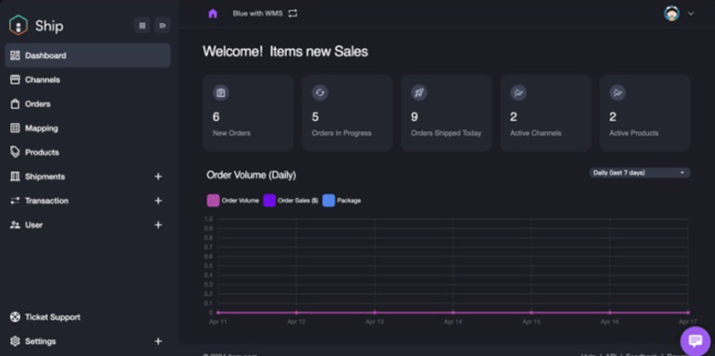Toggle Order Sales ($) series in legend
Viewport: 715px width, 356px height.
coord(270,201)
